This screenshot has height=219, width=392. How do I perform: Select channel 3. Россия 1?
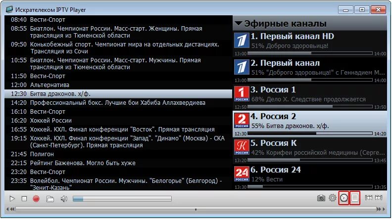(310, 97)
